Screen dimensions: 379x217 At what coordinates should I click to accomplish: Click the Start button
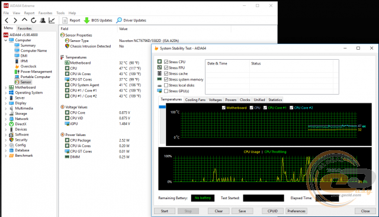click(x=165, y=211)
